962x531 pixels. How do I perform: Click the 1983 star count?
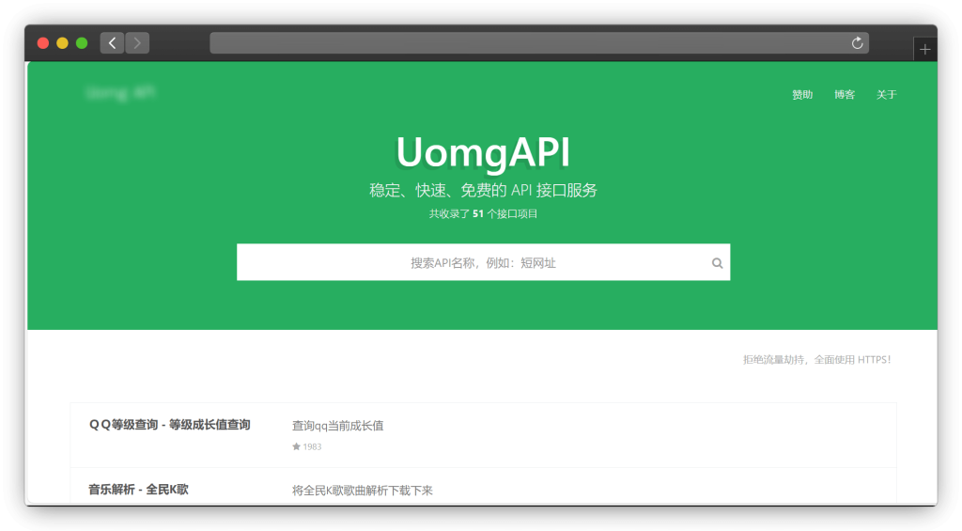point(312,447)
